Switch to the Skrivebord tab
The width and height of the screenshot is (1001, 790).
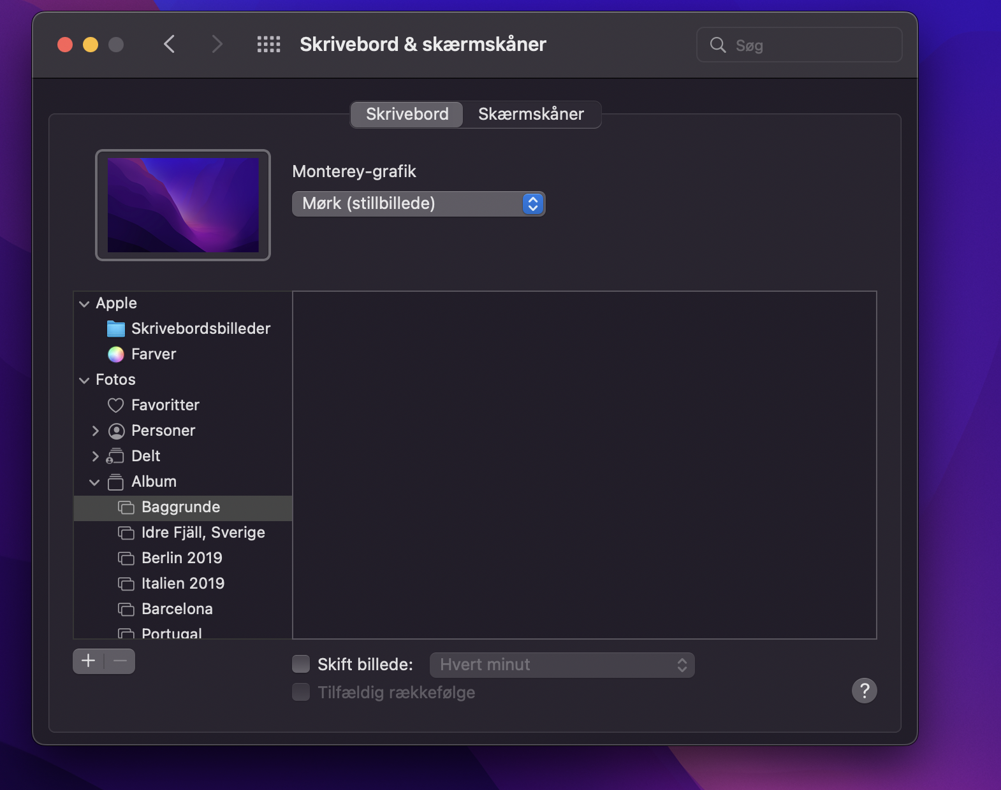pyautogui.click(x=407, y=115)
